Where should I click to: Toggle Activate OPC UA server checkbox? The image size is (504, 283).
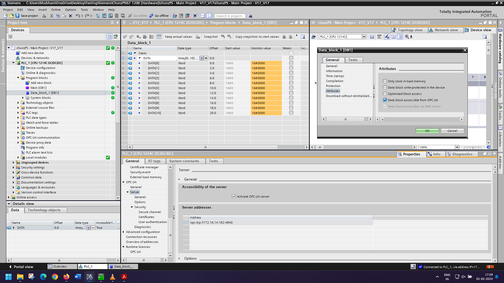[234, 197]
